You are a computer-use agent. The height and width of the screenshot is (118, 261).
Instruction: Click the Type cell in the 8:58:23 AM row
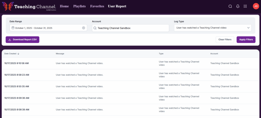point(179,75)
